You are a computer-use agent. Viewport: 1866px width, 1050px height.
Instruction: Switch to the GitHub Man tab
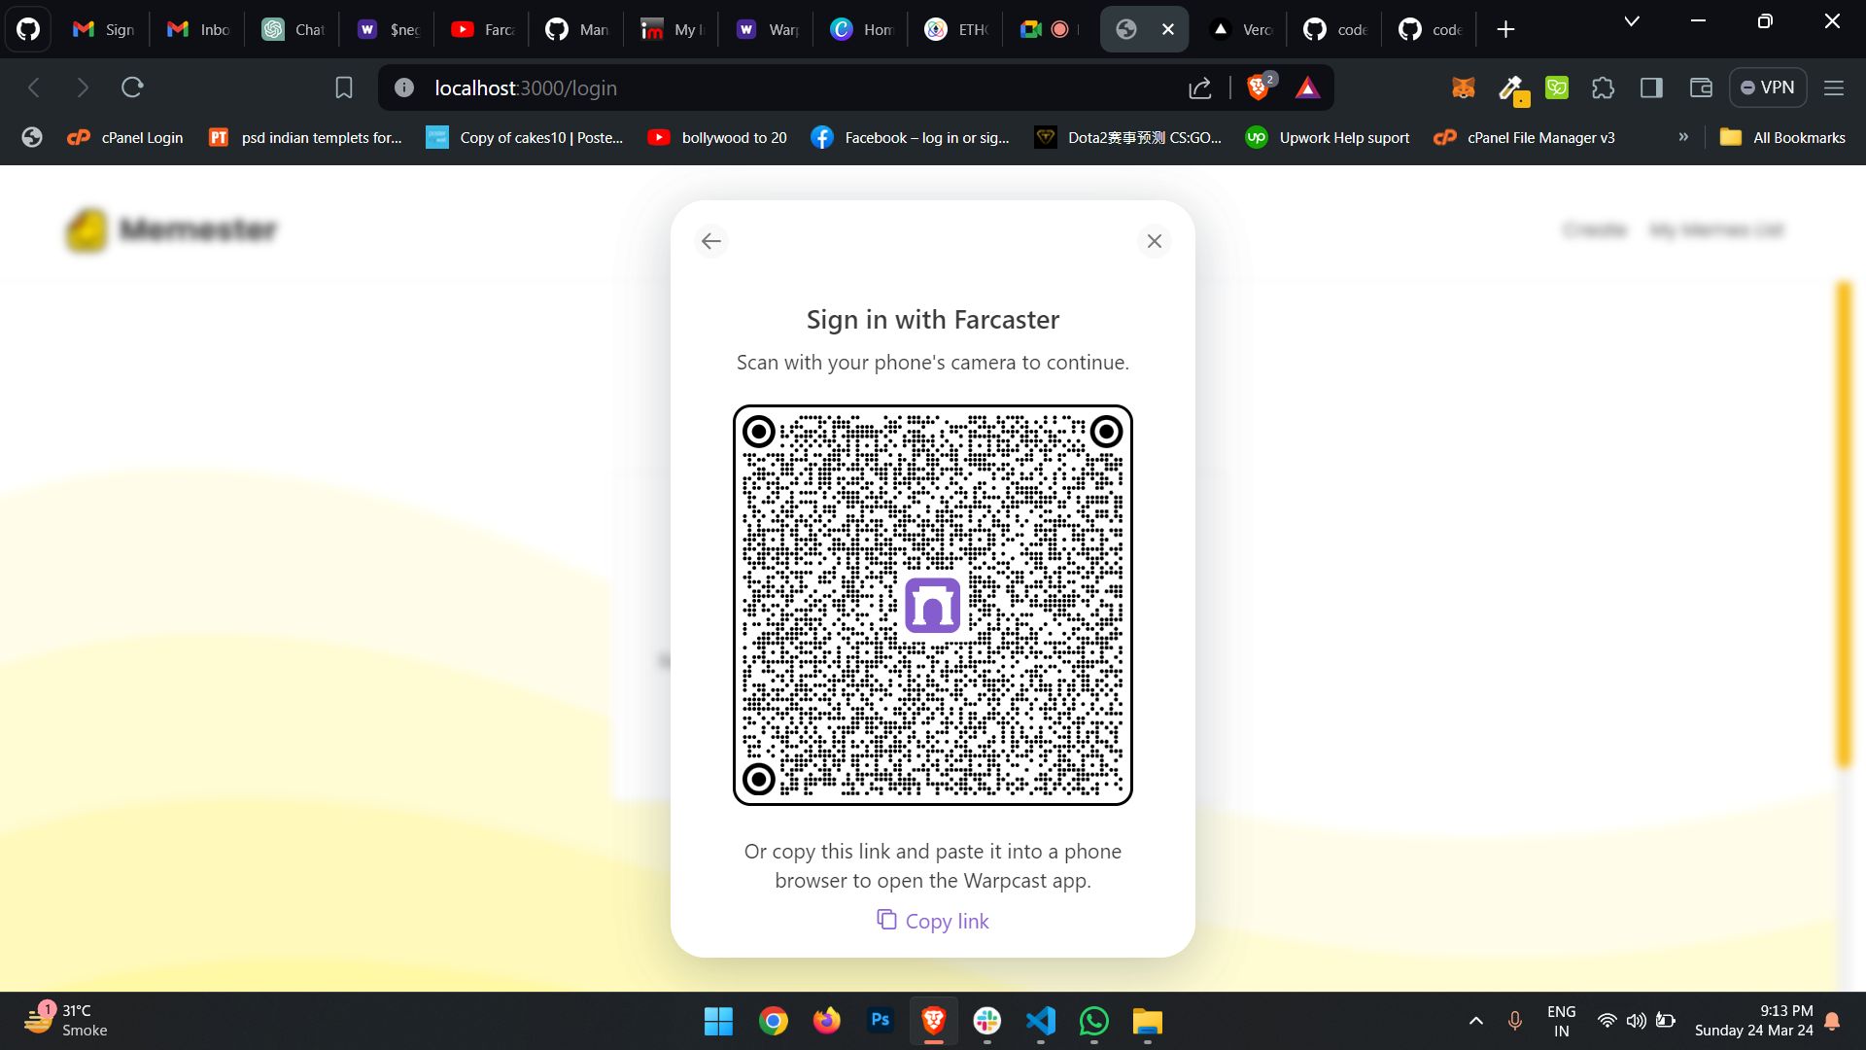click(576, 29)
